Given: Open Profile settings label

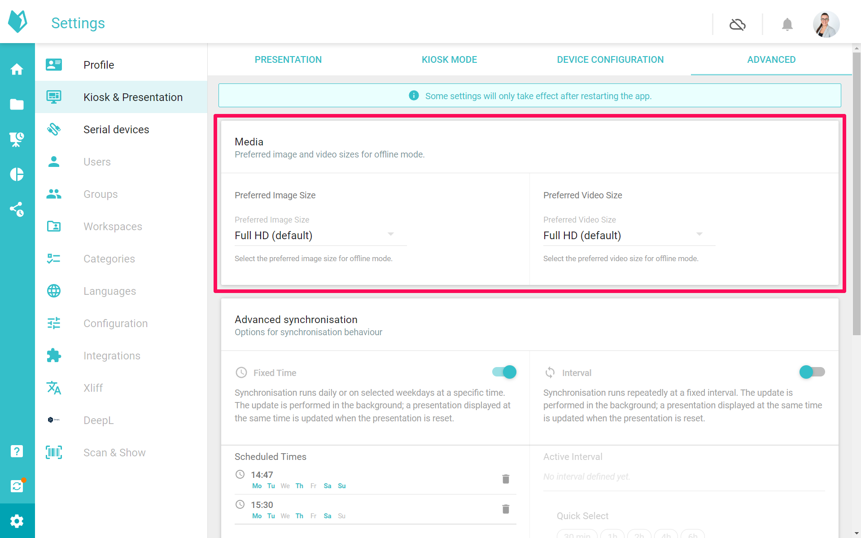Looking at the screenshot, I should pos(99,65).
